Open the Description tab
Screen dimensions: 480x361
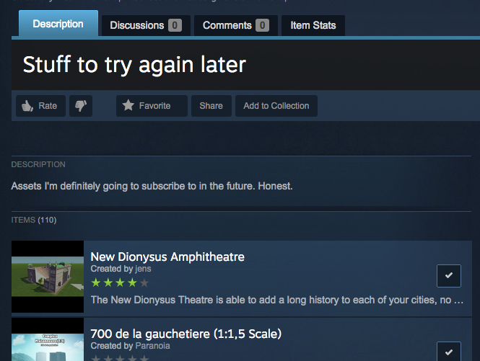click(58, 24)
